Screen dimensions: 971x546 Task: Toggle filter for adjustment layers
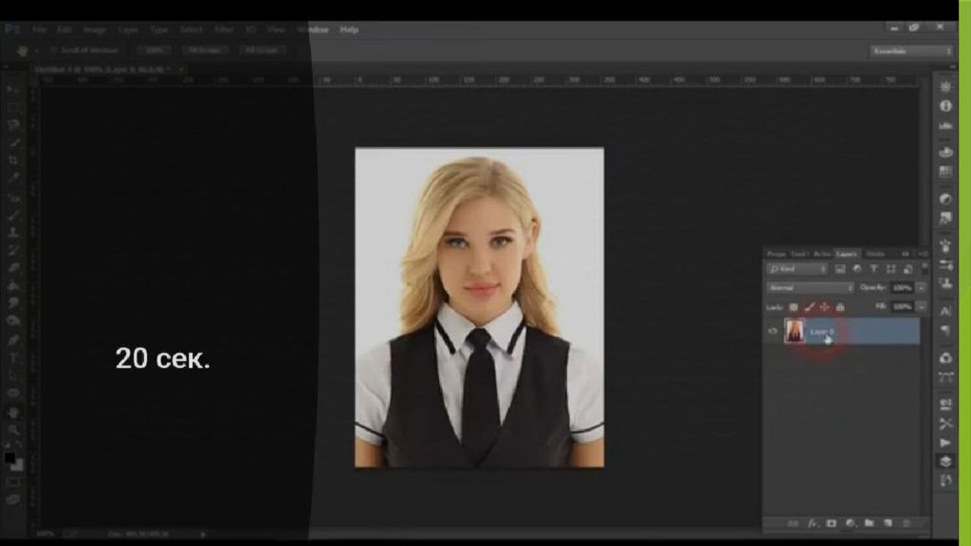click(857, 269)
